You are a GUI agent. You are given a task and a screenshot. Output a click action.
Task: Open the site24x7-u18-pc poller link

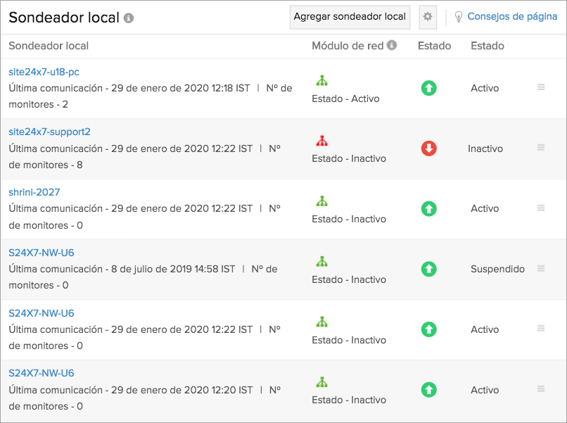pos(44,72)
